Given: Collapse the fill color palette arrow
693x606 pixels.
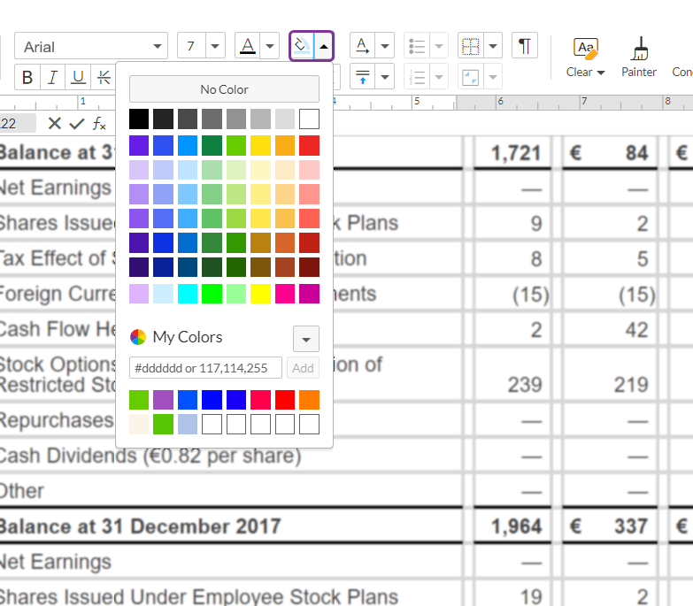Looking at the screenshot, I should click(x=324, y=45).
